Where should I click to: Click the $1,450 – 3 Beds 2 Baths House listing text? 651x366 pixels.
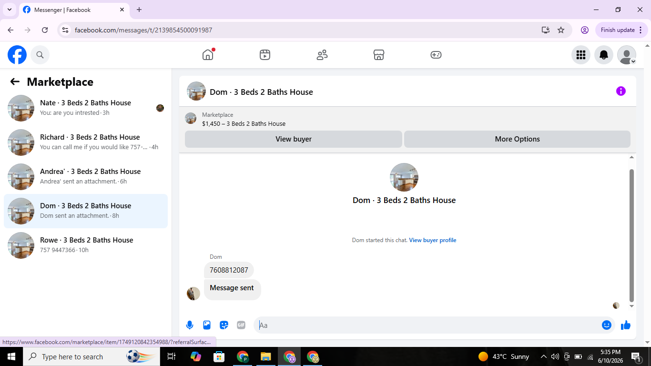tap(244, 124)
